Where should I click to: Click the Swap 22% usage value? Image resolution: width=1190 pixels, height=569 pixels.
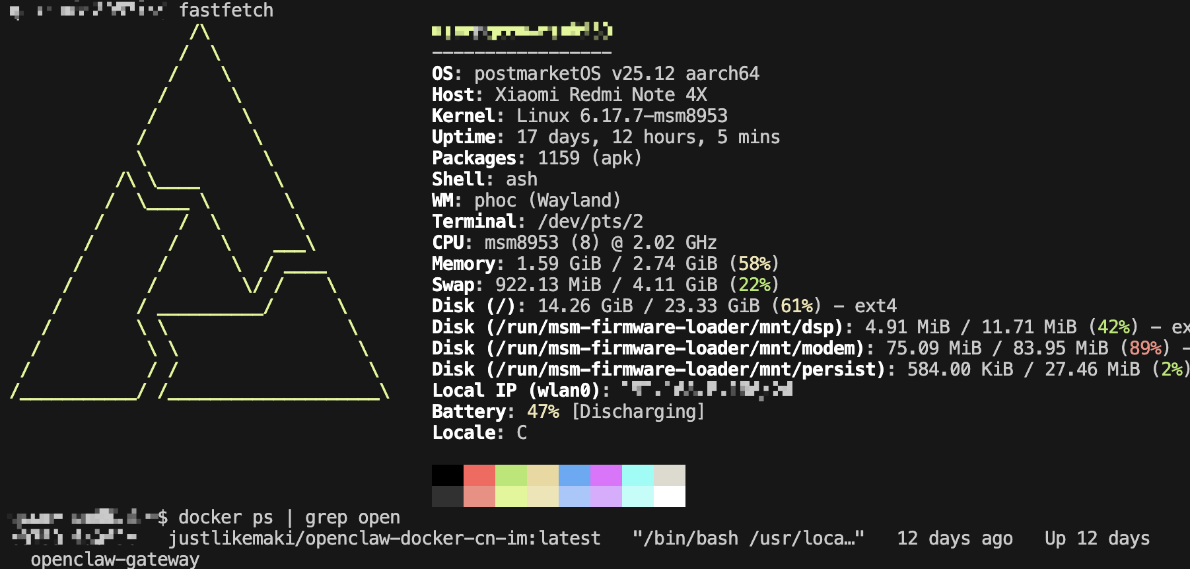[x=754, y=285]
